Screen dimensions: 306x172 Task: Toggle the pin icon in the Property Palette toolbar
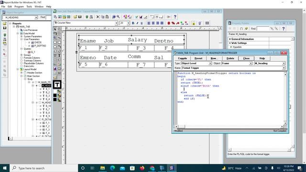246,29
